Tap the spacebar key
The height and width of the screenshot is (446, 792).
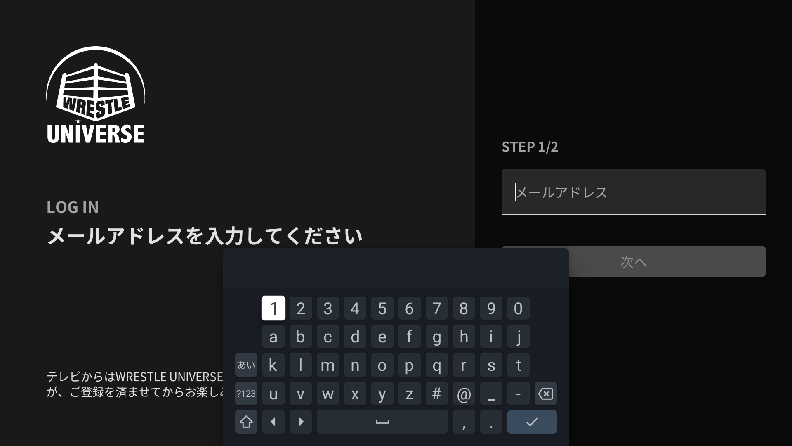[x=382, y=422]
